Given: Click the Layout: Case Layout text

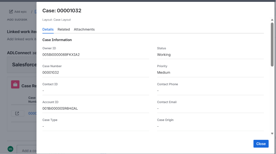Looking at the screenshot, I should point(57,20).
